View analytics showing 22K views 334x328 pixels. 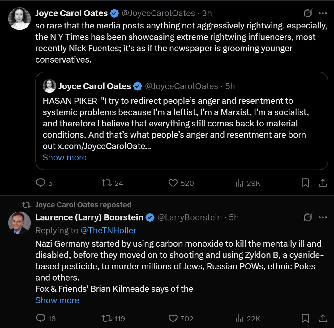click(248, 318)
